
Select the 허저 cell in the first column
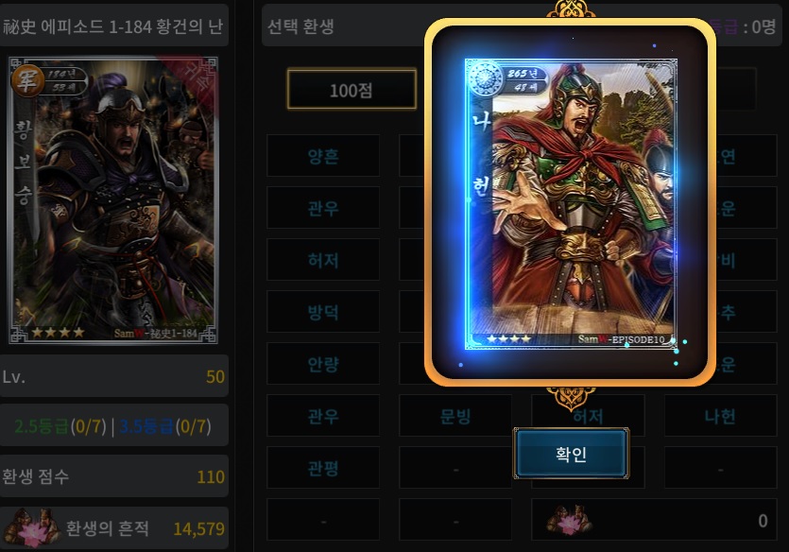(x=323, y=260)
